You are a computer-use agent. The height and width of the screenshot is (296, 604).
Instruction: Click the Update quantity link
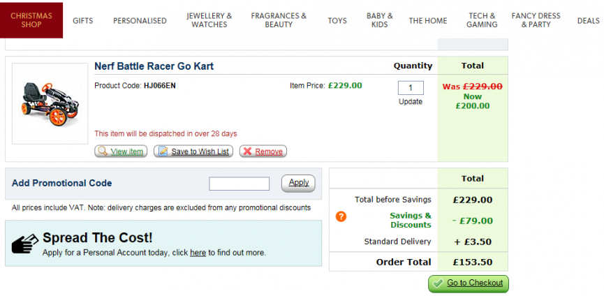pyautogui.click(x=411, y=101)
